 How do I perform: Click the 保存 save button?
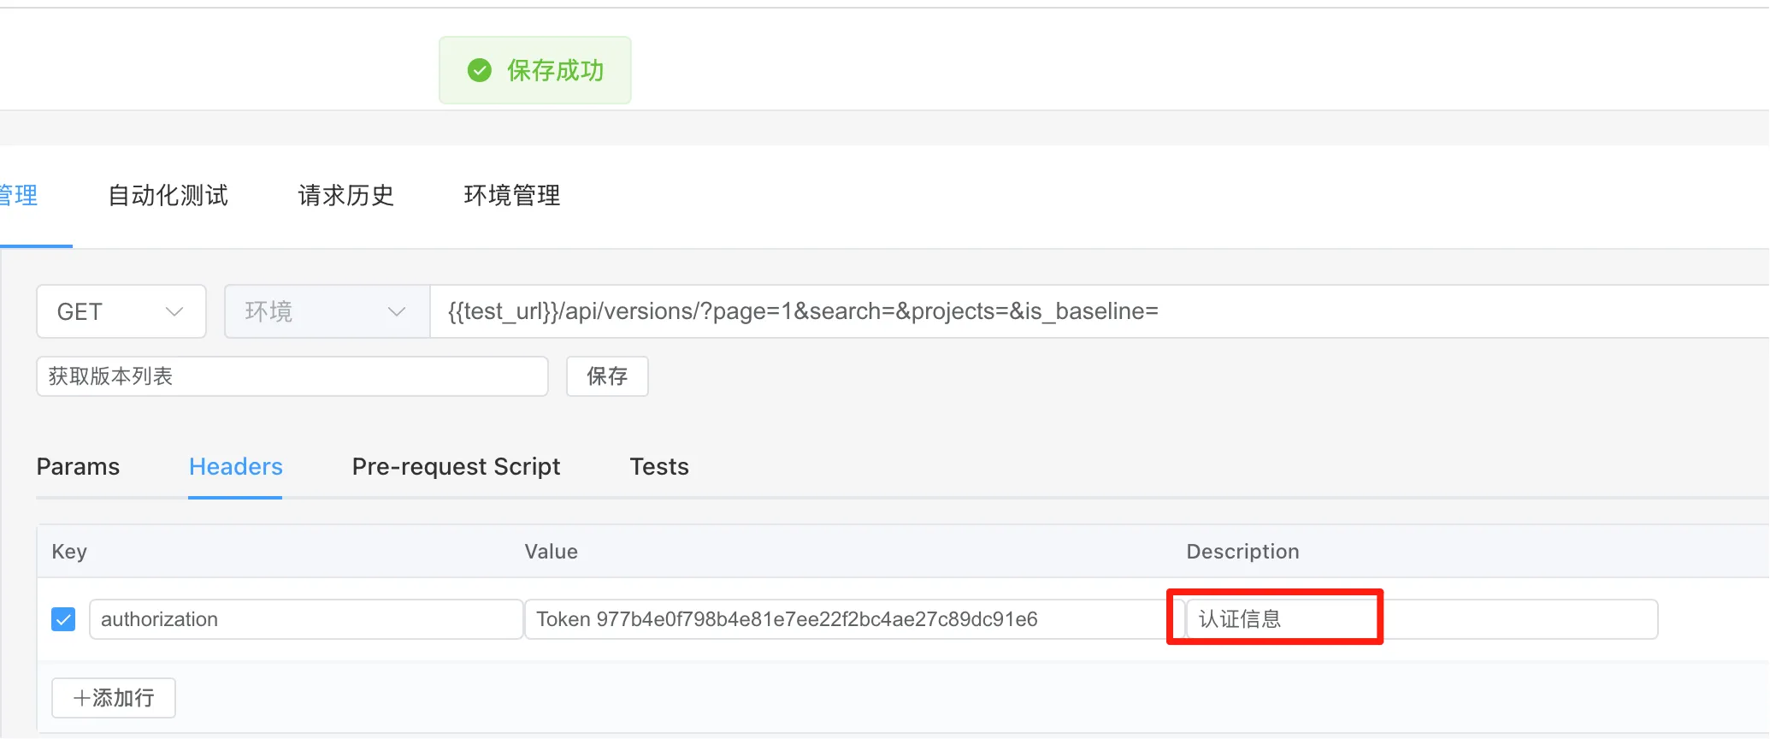[x=607, y=376]
